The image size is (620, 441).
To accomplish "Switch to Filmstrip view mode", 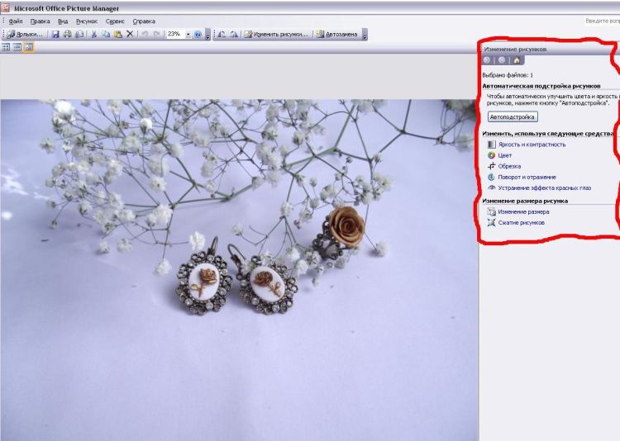I will click(x=17, y=48).
